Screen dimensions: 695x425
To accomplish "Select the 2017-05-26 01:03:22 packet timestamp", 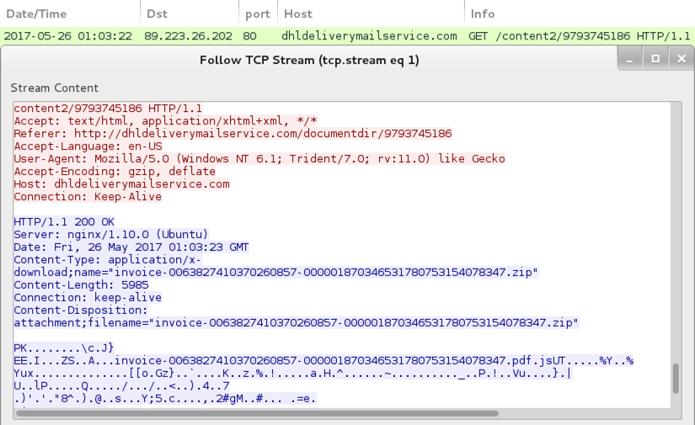I will pos(68,36).
